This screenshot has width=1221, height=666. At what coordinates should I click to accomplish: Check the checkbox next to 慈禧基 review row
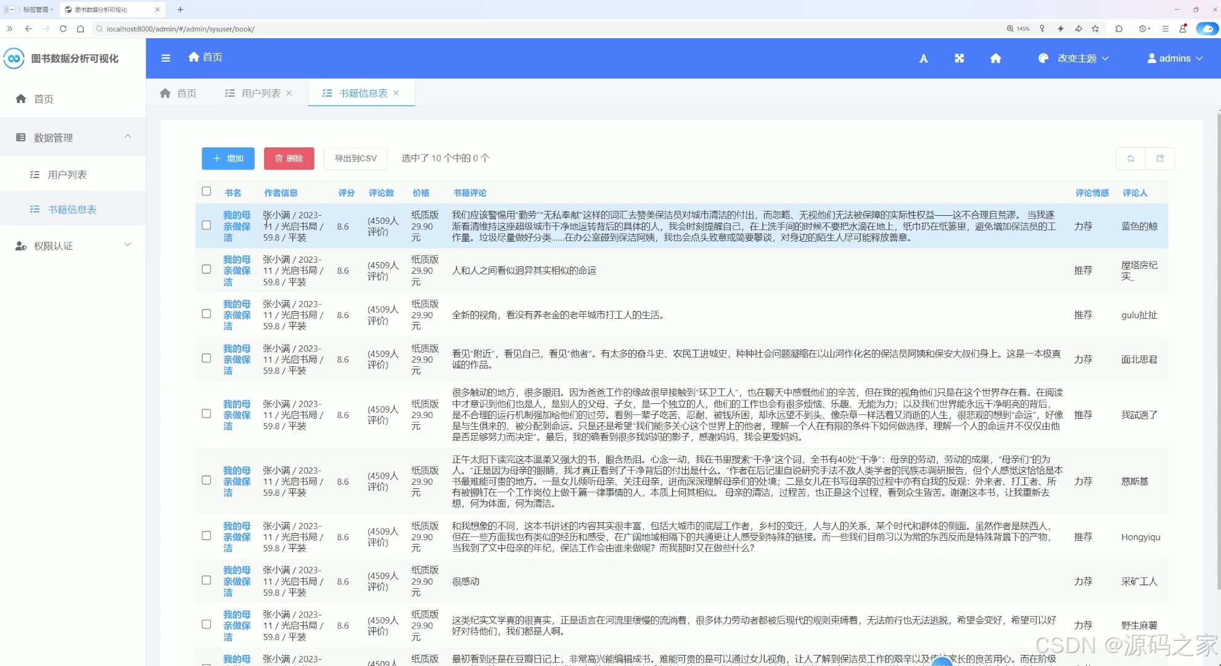click(207, 480)
